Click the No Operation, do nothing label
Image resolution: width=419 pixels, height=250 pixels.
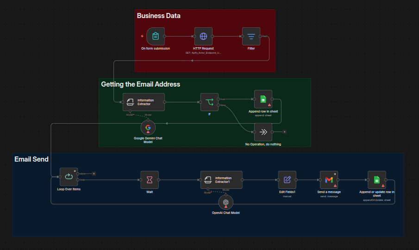[x=263, y=144]
